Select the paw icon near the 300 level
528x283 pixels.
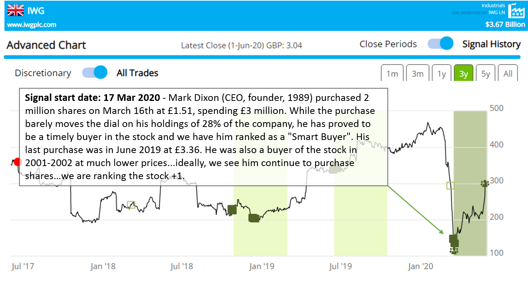(485, 183)
